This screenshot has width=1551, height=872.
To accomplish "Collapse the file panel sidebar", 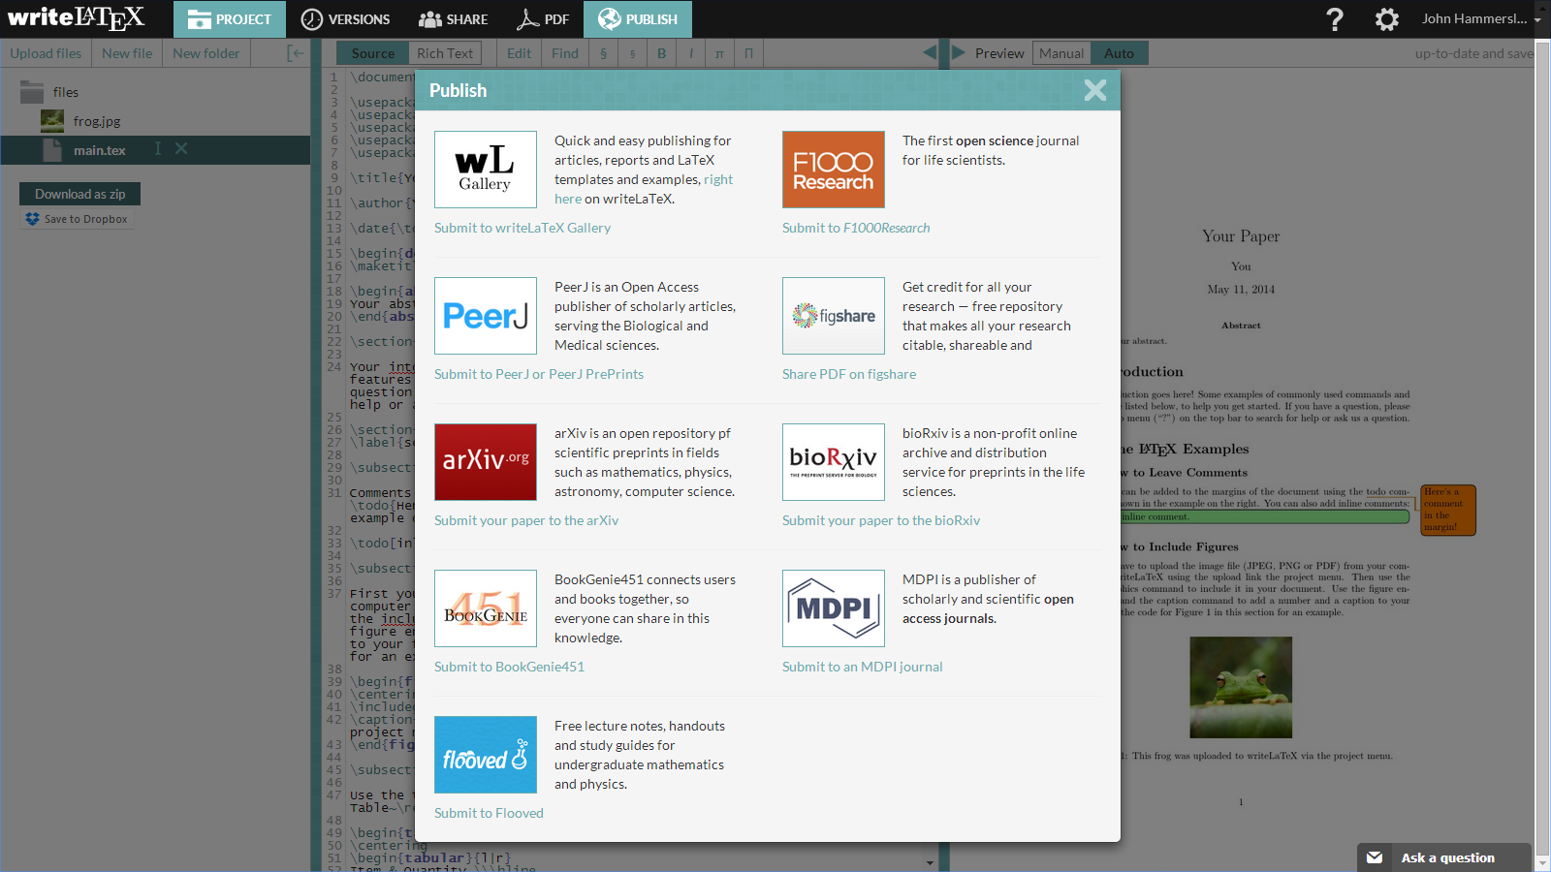I will pyautogui.click(x=296, y=53).
